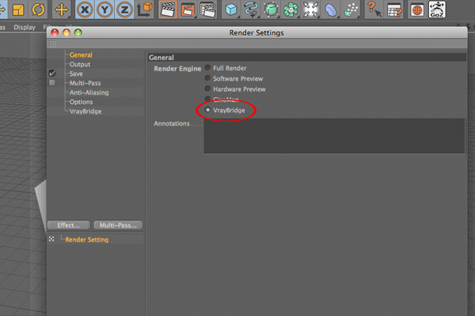Select the Rotate tool icon

pyautogui.click(x=38, y=9)
